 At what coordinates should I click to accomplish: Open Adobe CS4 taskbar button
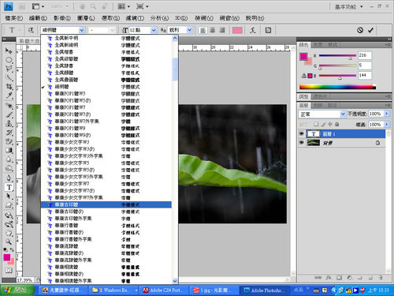point(163,290)
